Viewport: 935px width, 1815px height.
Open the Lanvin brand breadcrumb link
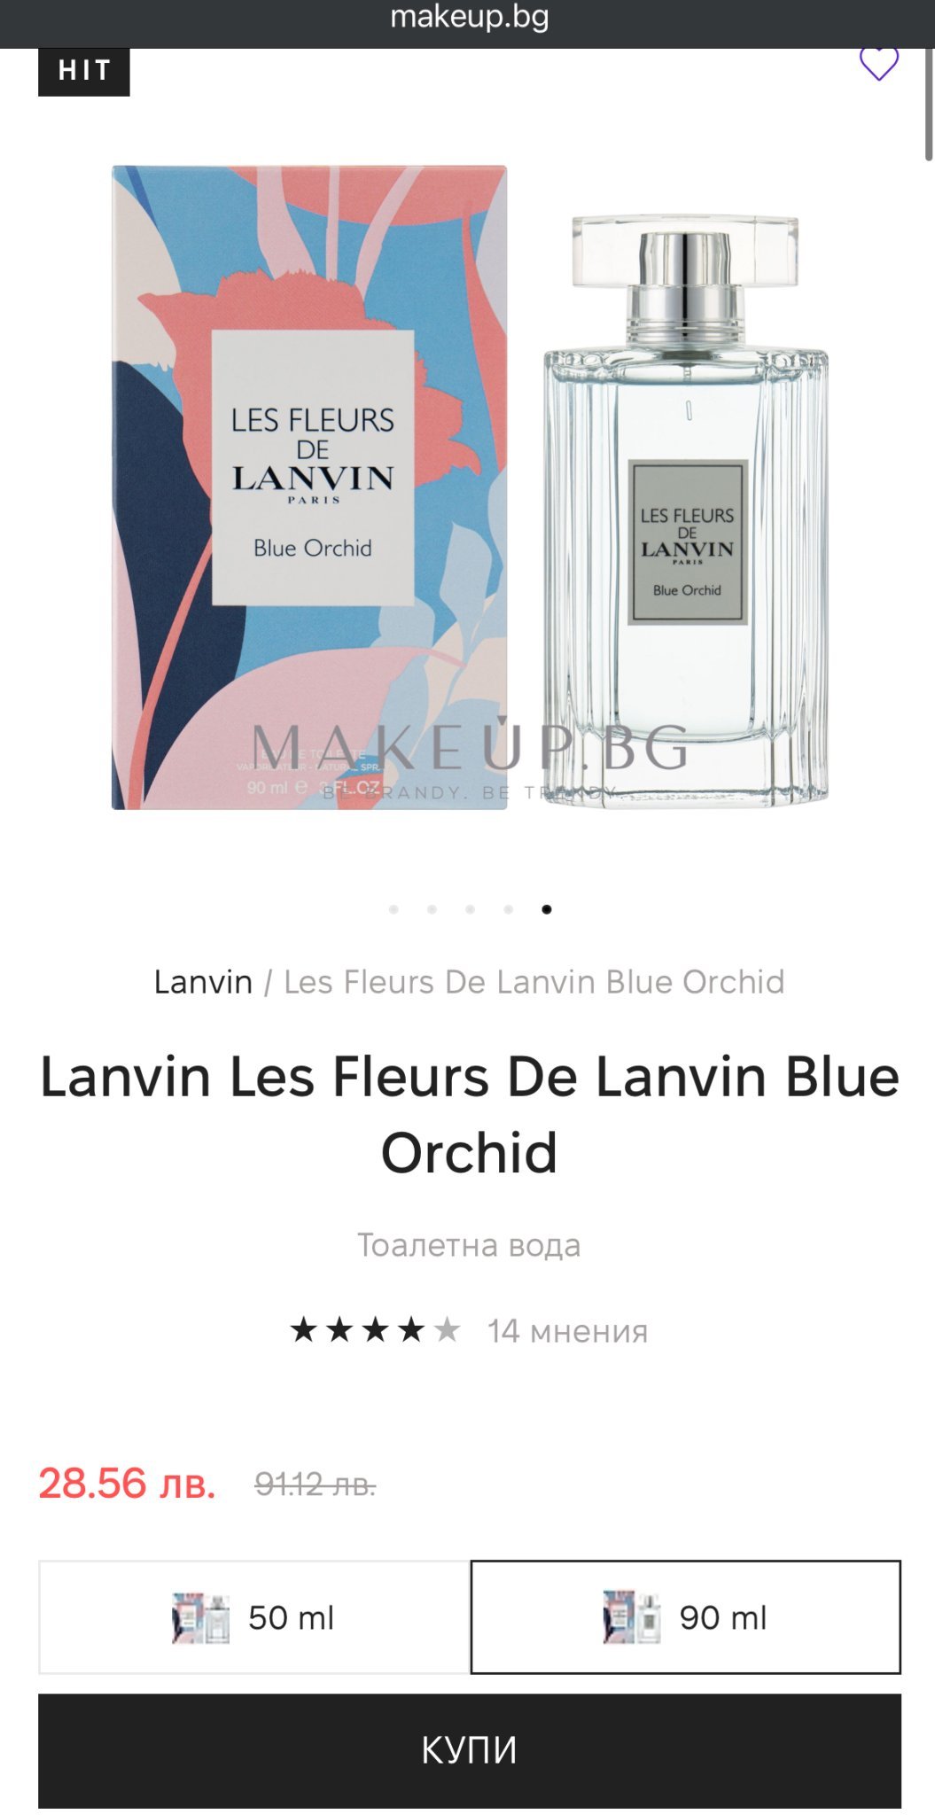click(x=203, y=982)
